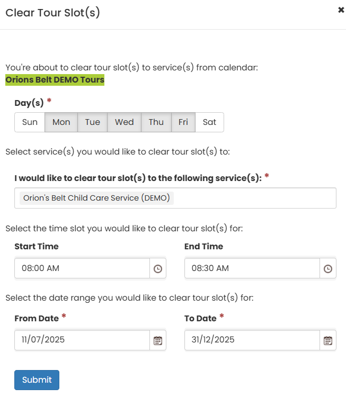Image resolution: width=346 pixels, height=397 pixels.
Task: Submit the clear tour slots form
Action: pos(37,380)
